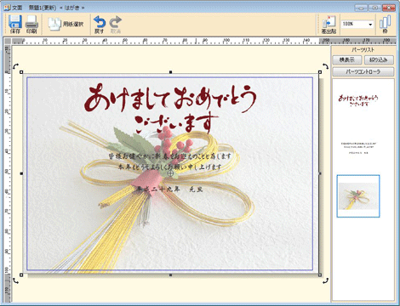The image size is (400, 306).
Task: Click あけましておめでとう greeting text on card
Action: tap(170, 98)
